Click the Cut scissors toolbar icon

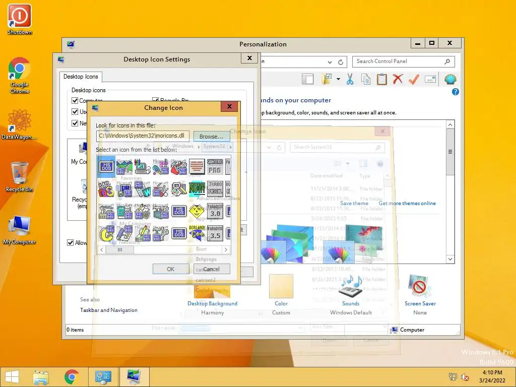pyautogui.click(x=350, y=79)
